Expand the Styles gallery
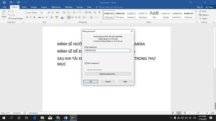Screen dimensions: 216x121 [195, 18]
